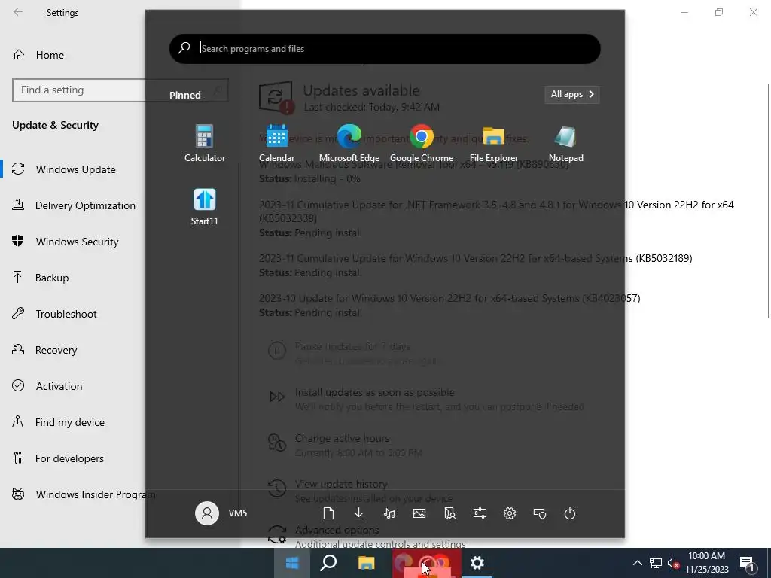This screenshot has width=771, height=578.
Task: Open Music shortcut in Start menu footer
Action: click(x=389, y=513)
